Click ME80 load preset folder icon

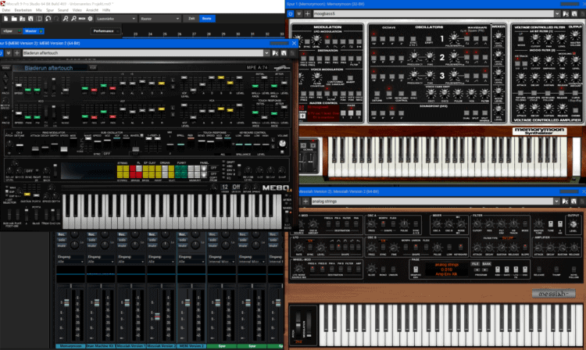pyautogui.click(x=275, y=53)
